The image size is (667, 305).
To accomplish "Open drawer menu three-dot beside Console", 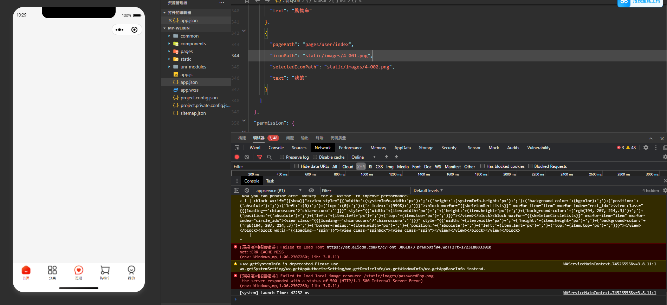I will 237,181.
